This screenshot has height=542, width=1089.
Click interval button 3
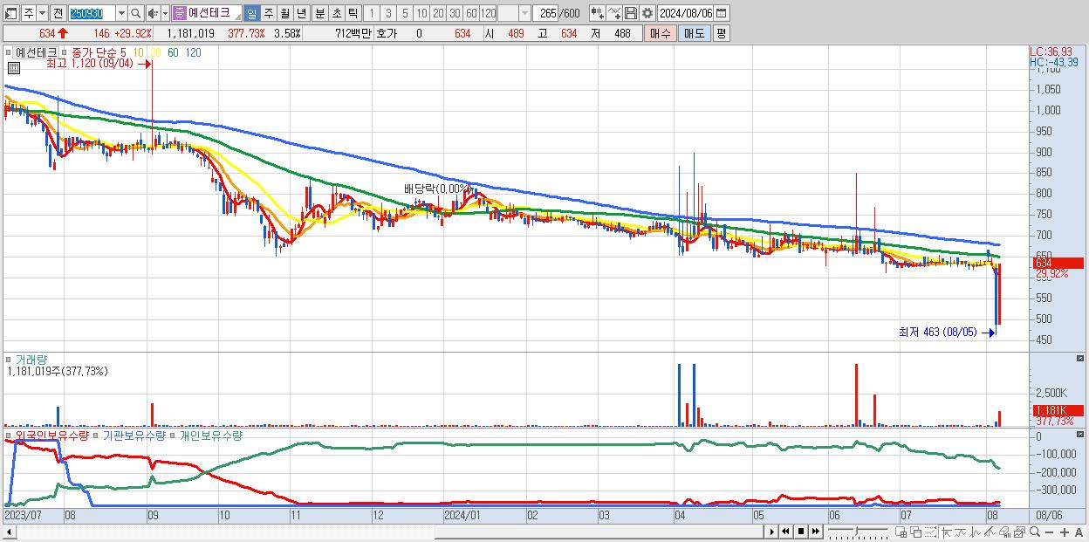pos(388,13)
